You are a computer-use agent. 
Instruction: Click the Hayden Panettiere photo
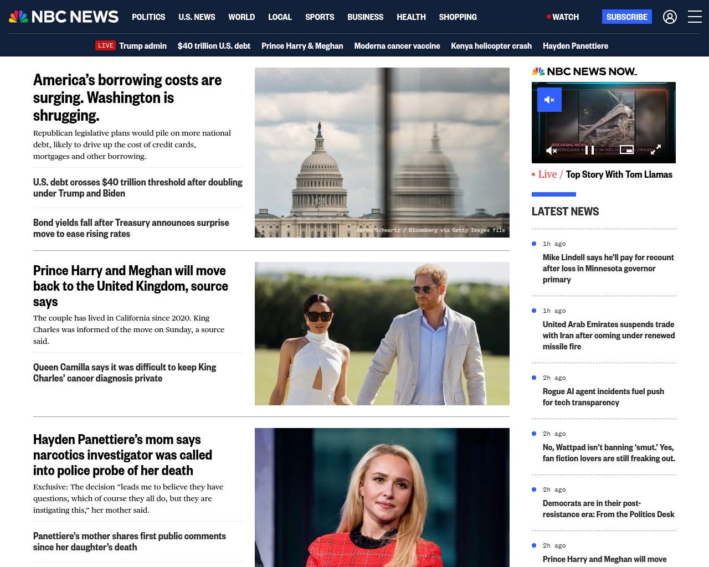coord(382,497)
